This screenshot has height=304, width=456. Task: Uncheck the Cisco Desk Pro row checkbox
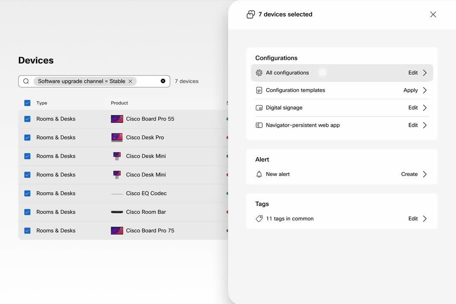click(27, 137)
